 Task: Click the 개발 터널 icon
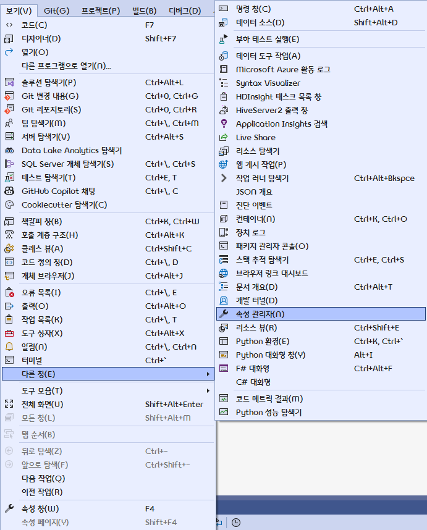[224, 300]
